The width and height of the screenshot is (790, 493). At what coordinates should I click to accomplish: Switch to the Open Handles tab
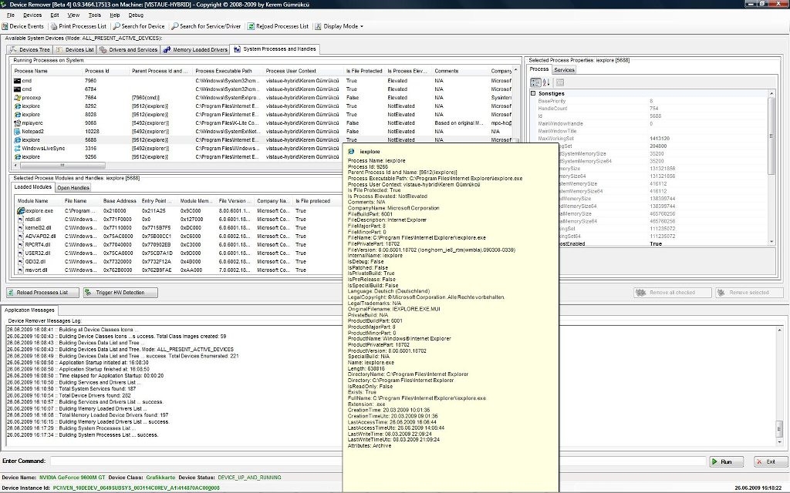(x=73, y=188)
